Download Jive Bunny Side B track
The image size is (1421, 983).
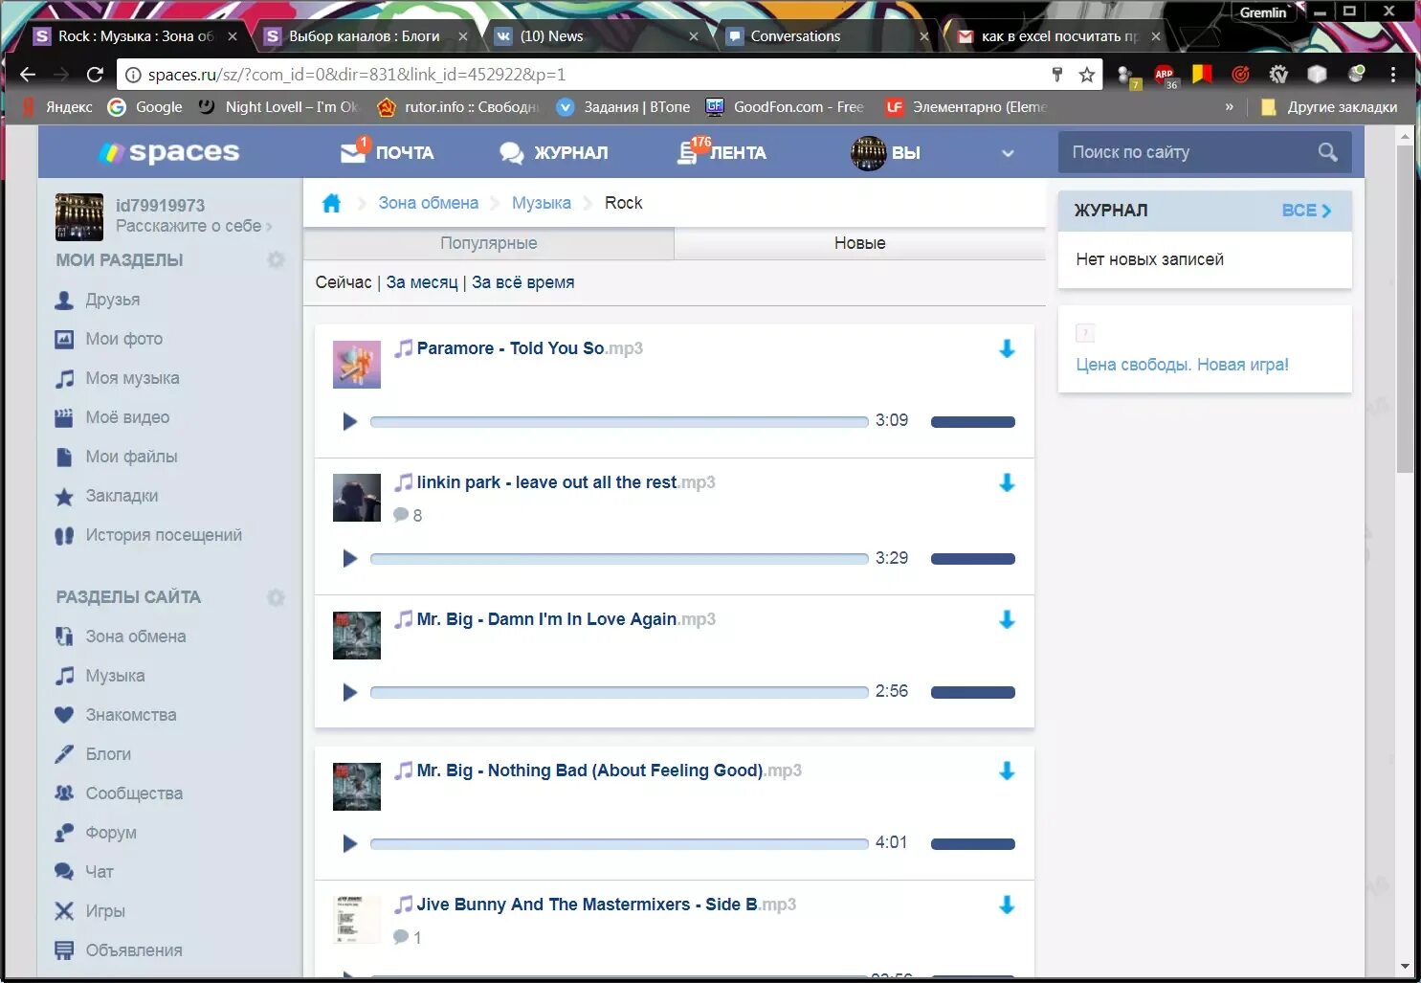coord(1007,905)
